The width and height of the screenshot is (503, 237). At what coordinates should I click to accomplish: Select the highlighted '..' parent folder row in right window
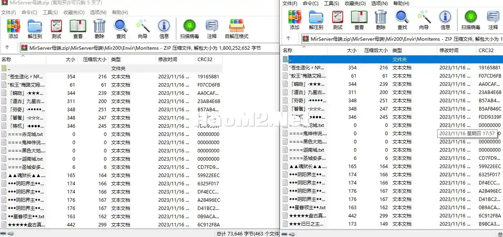[392, 59]
